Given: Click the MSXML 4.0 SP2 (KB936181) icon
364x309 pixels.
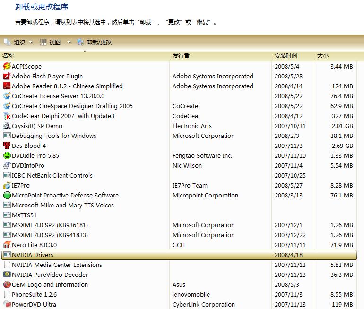Looking at the screenshot, I should point(7,225).
